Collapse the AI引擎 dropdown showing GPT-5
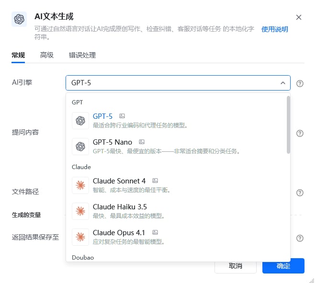The image size is (316, 285). pos(178,83)
